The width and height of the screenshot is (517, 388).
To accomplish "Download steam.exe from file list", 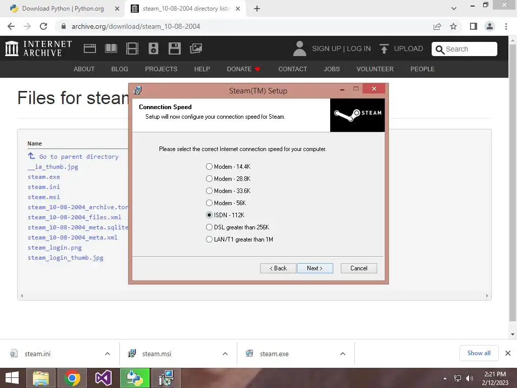I will tap(44, 177).
